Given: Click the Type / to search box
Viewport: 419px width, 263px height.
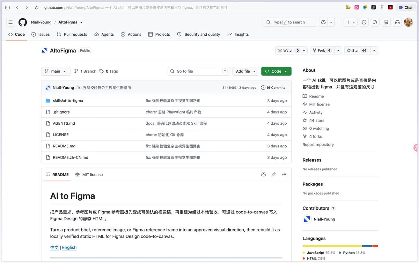Looking at the screenshot, I should (290, 22).
